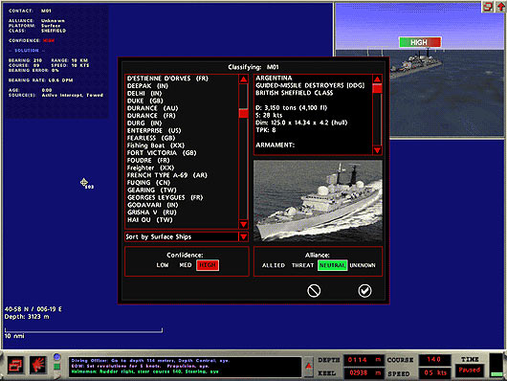The image size is (507, 381).
Task: Click the red up-arrow icon at top right corner
Action: pyautogui.click(x=500, y=7)
